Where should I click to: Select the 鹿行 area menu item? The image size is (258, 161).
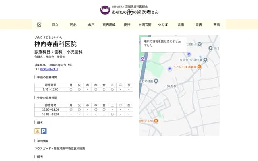point(127,25)
